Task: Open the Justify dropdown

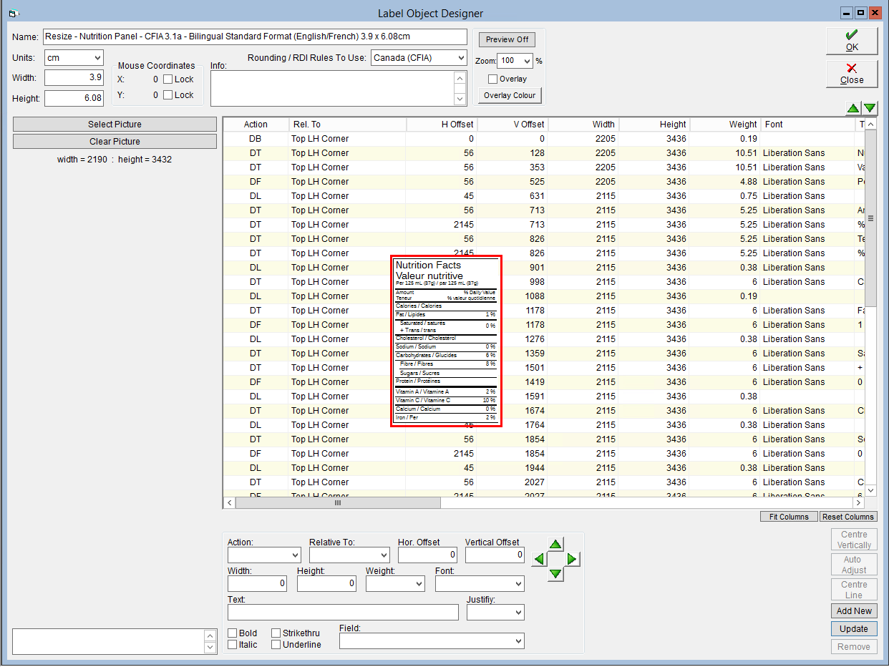Action: 518,613
